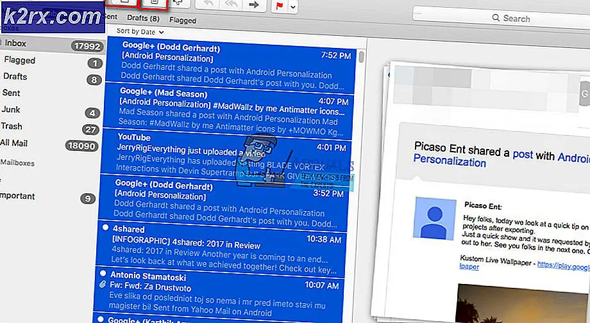Click the Mailboxes section header in sidebar
This screenshot has width=590, height=323.
[17, 163]
